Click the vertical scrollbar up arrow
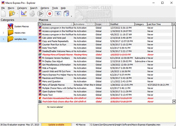The height and width of the screenshot is (126, 176). (x=174, y=24)
